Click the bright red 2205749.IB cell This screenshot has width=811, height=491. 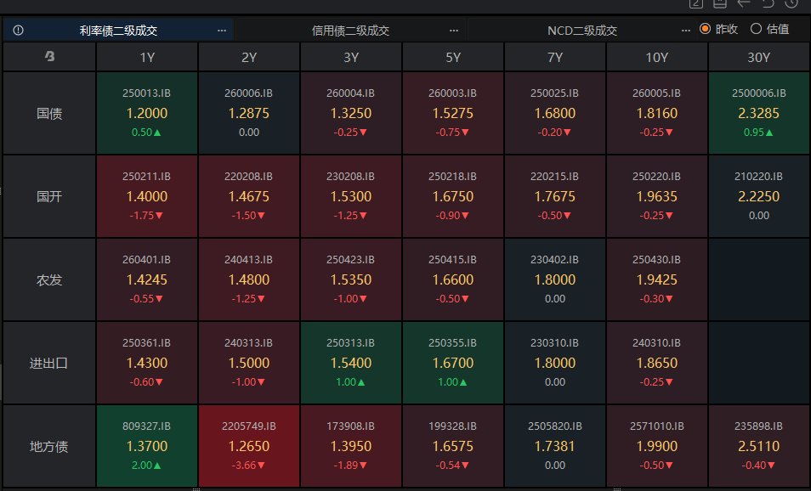(x=249, y=446)
